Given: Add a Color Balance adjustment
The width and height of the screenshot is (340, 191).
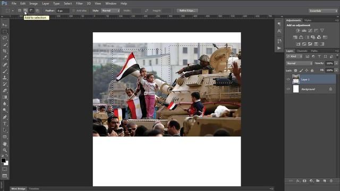Looking at the screenshot, I should pos(301,37).
